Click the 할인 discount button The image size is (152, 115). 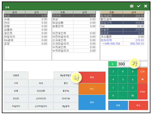tap(66, 83)
